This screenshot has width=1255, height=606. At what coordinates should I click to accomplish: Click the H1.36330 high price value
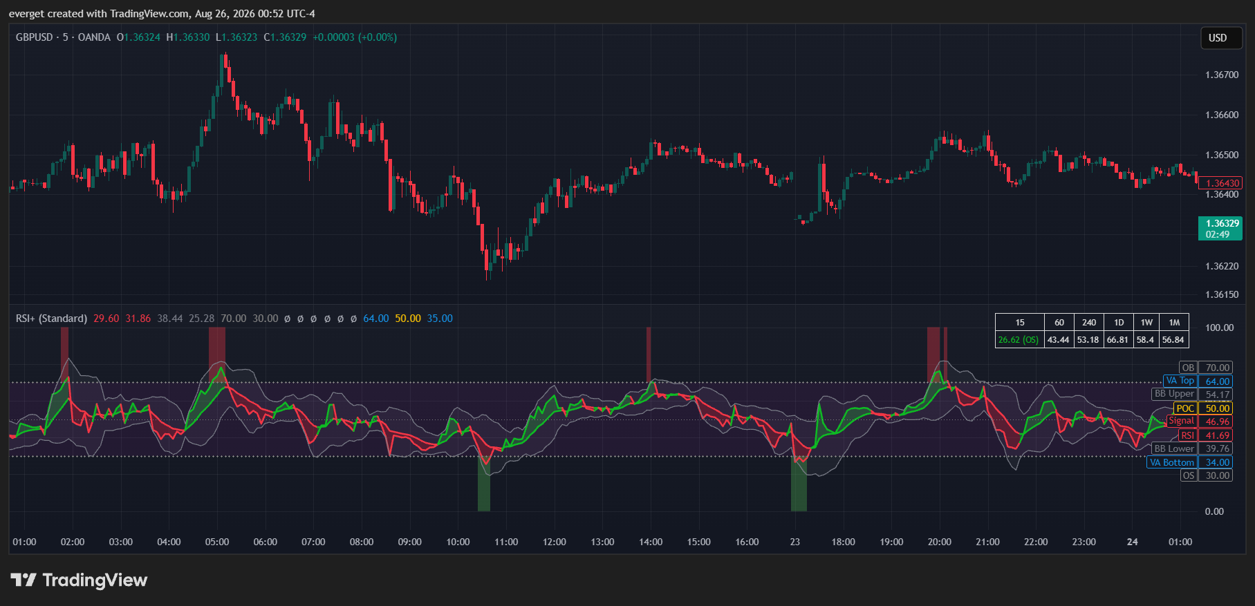[x=188, y=37]
